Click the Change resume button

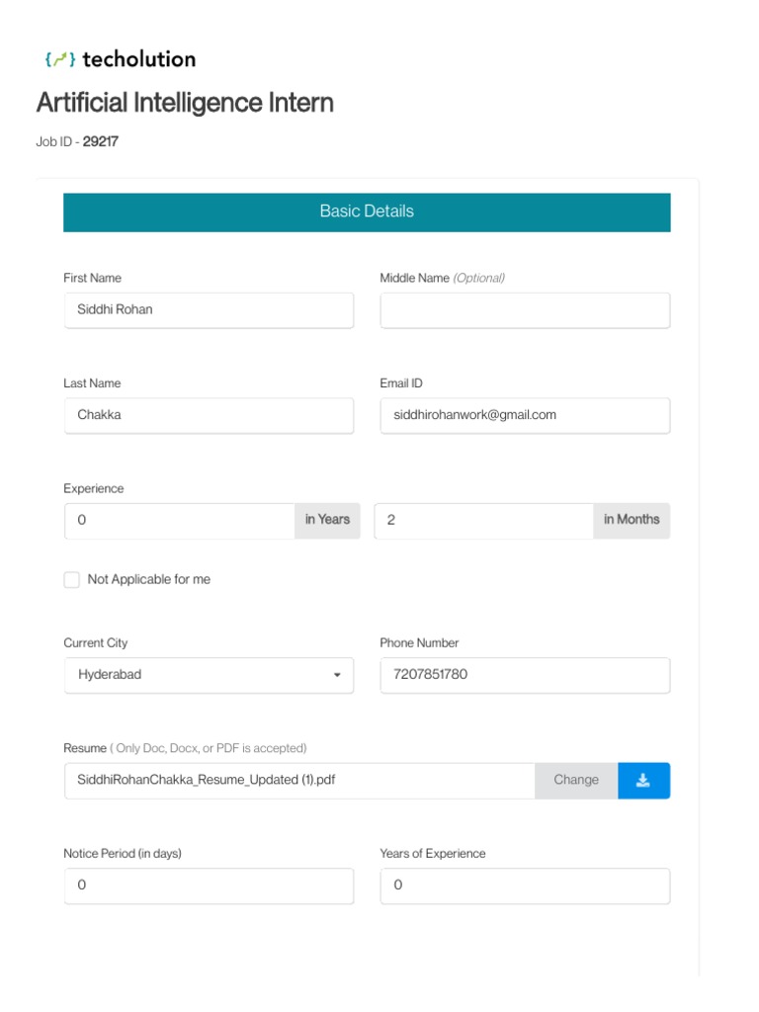point(576,780)
